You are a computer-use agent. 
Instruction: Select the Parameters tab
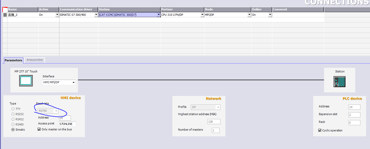click(x=13, y=60)
